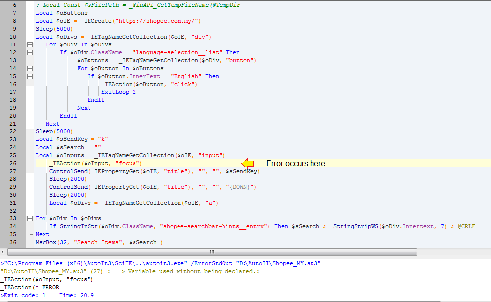
Task: Click Next keyword on line 35
Action: 42,234
